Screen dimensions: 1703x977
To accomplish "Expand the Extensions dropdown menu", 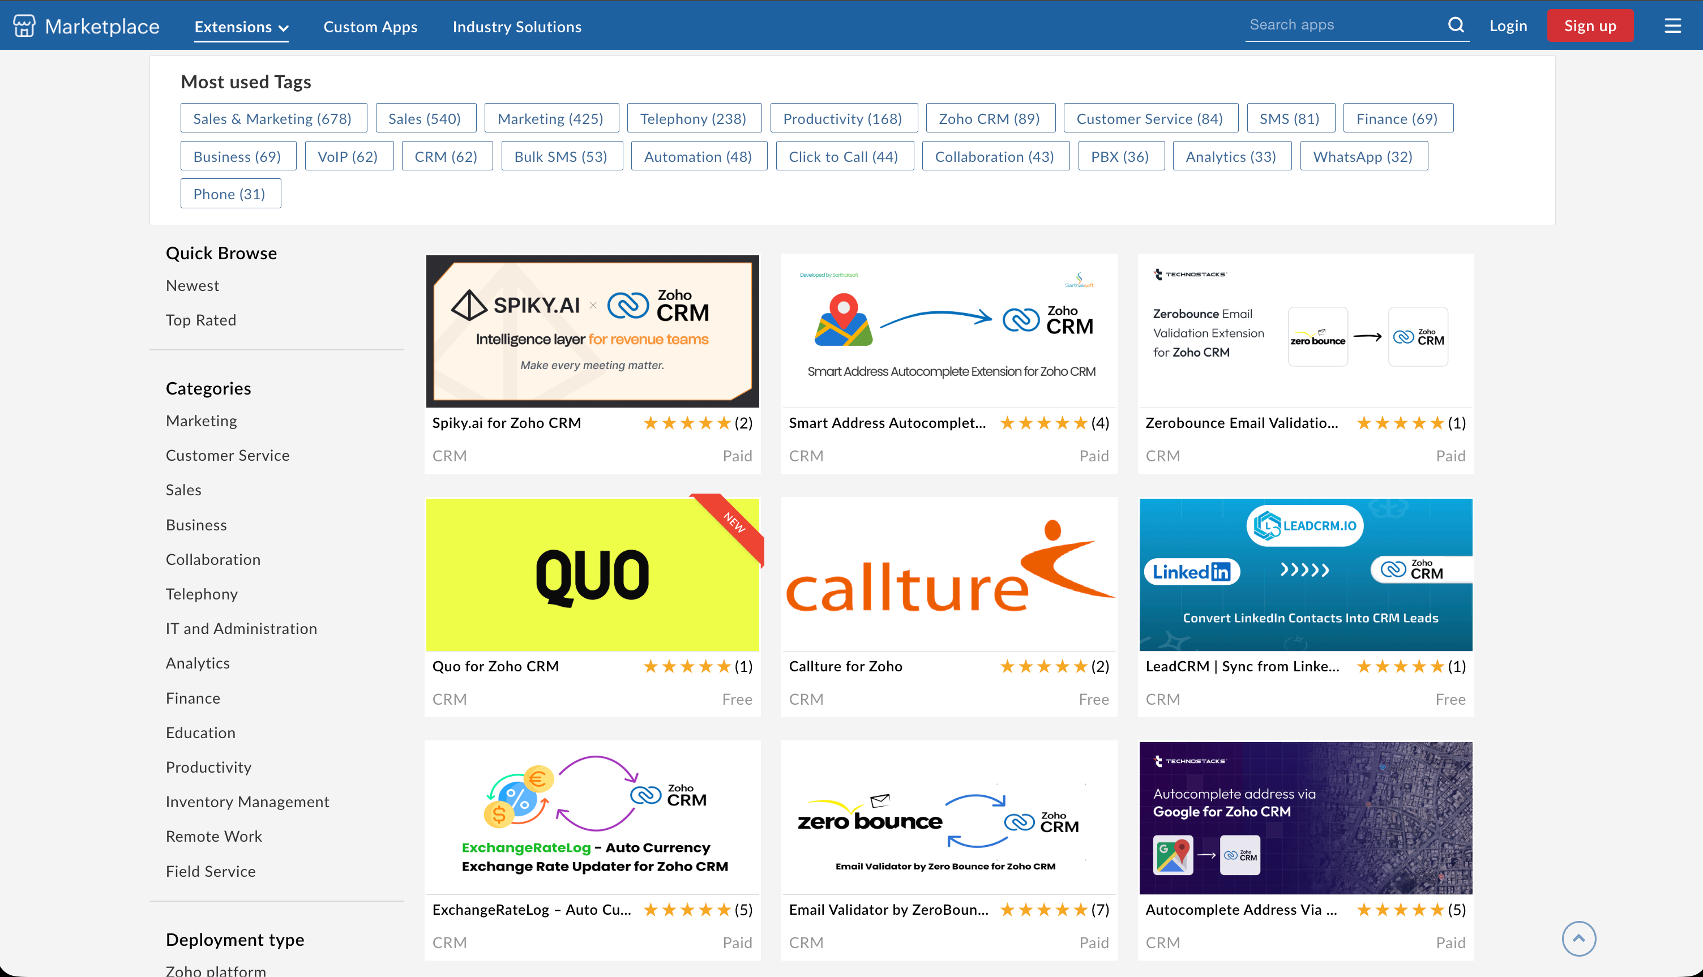I will [x=241, y=27].
